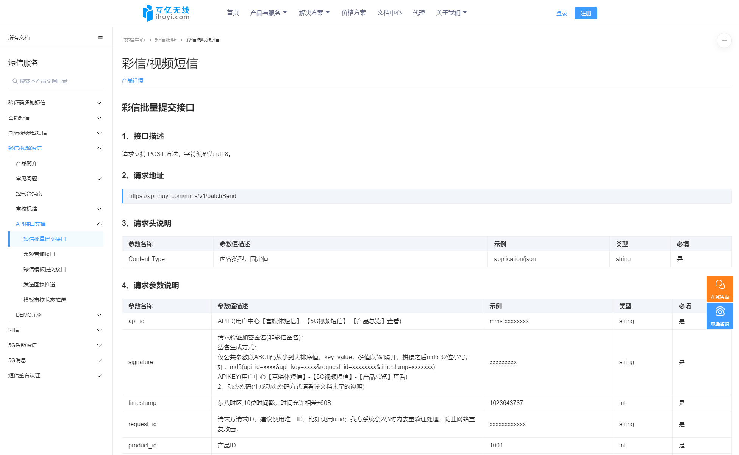739x455 pixels.
Task: Click the 注册 register button
Action: pos(586,13)
